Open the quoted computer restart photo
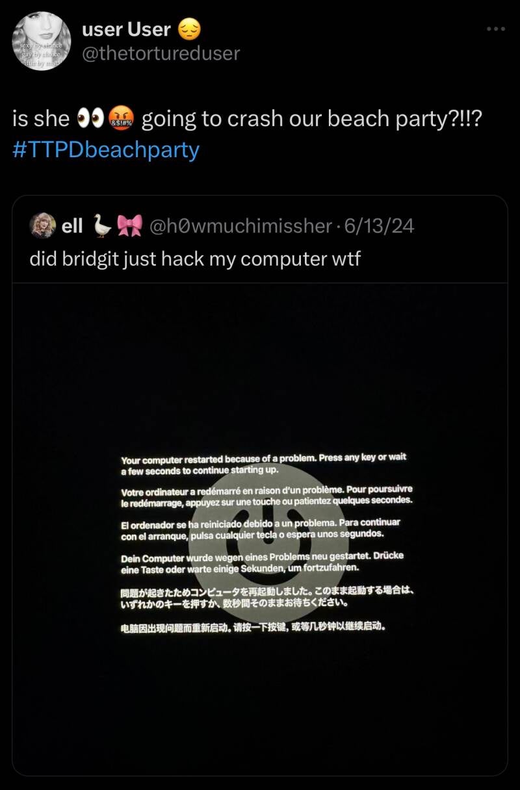 (x=260, y=528)
